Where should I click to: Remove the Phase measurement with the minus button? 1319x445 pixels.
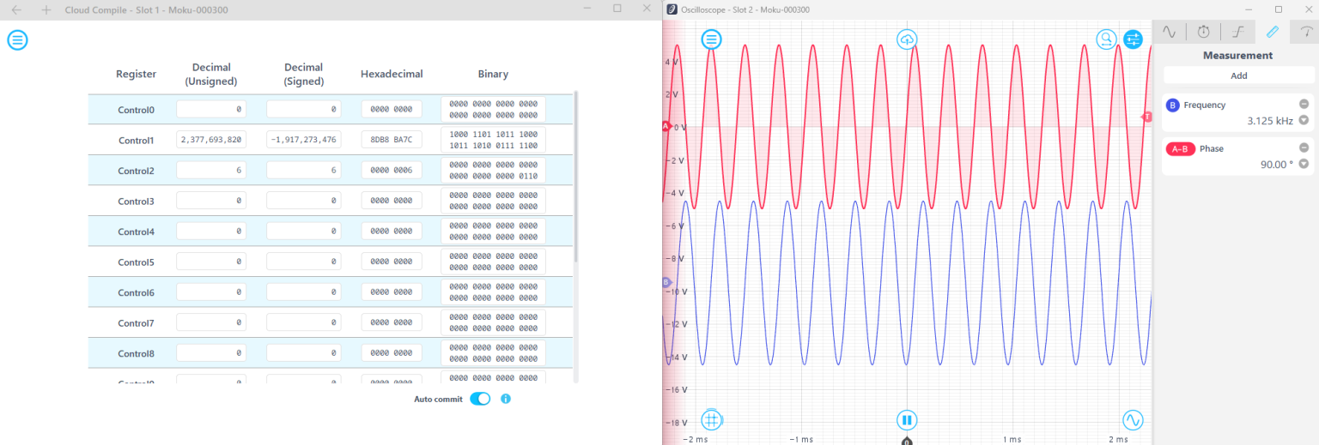coord(1304,147)
